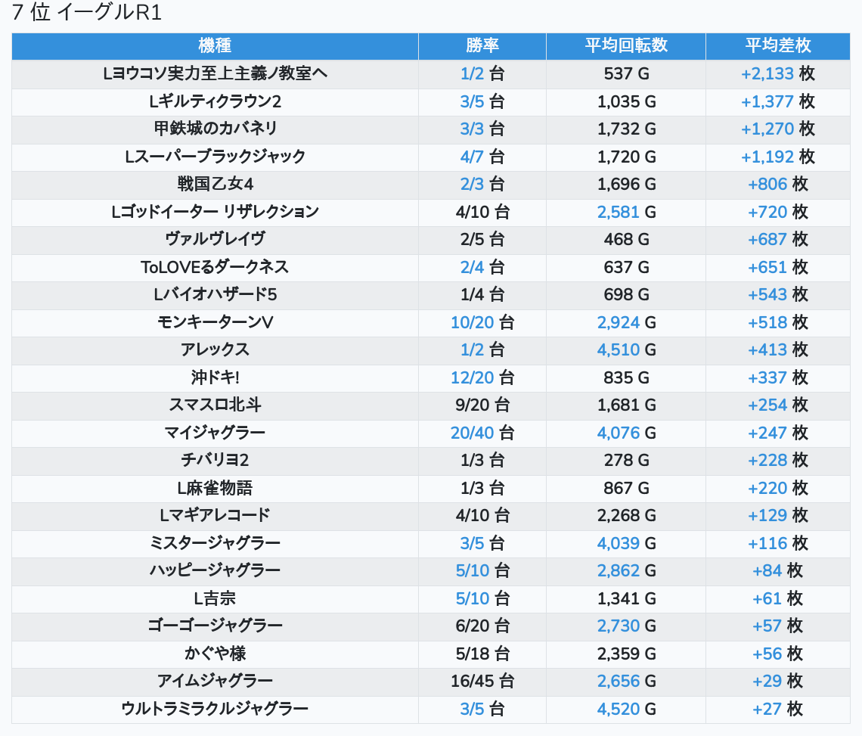Select machine name ゴーゴージャグラー

click(215, 626)
